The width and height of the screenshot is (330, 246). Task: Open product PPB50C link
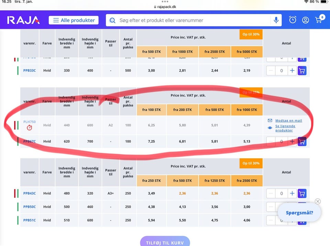coord(30,207)
